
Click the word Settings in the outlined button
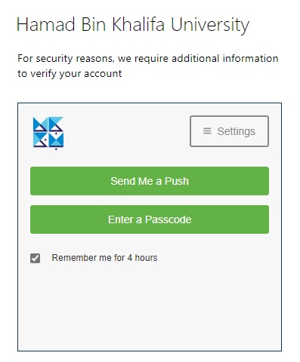click(237, 131)
